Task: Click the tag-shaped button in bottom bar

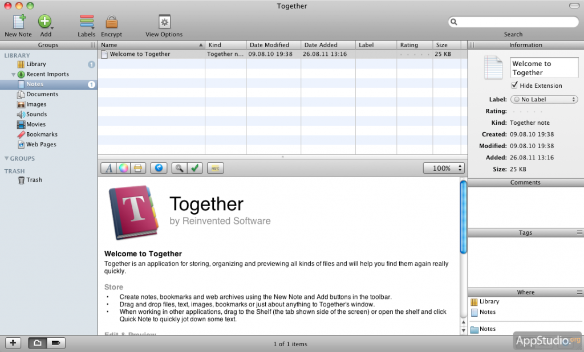Action: point(56,343)
